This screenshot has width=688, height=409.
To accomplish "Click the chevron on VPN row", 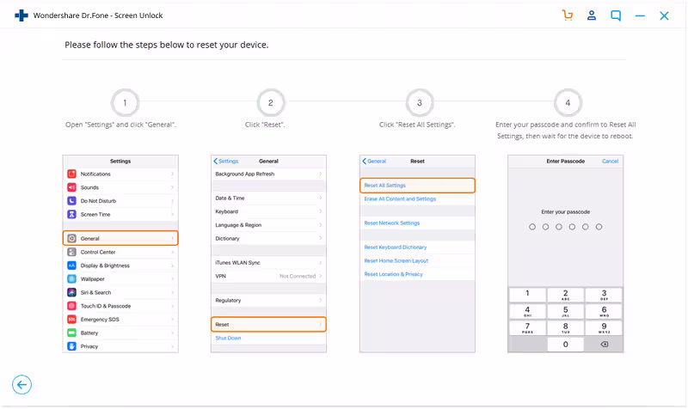I will pos(321,276).
